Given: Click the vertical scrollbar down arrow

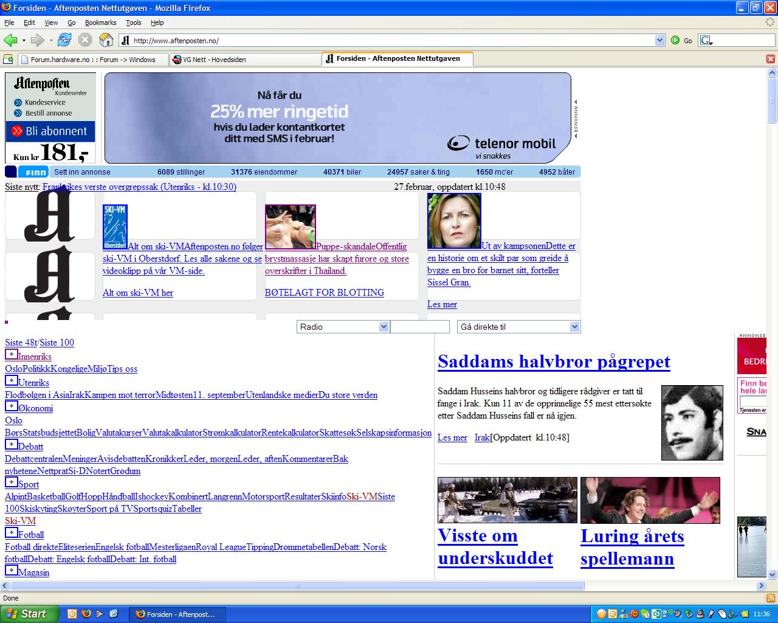Looking at the screenshot, I should (773, 574).
